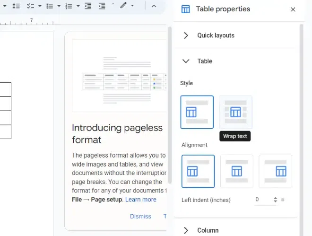Open the editing mode dropdown arrow

132,6
